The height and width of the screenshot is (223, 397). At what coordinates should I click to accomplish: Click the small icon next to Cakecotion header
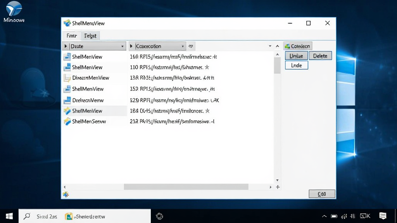coord(191,46)
